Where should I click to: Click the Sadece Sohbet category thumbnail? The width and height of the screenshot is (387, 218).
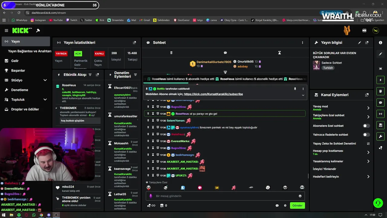tap(317, 65)
